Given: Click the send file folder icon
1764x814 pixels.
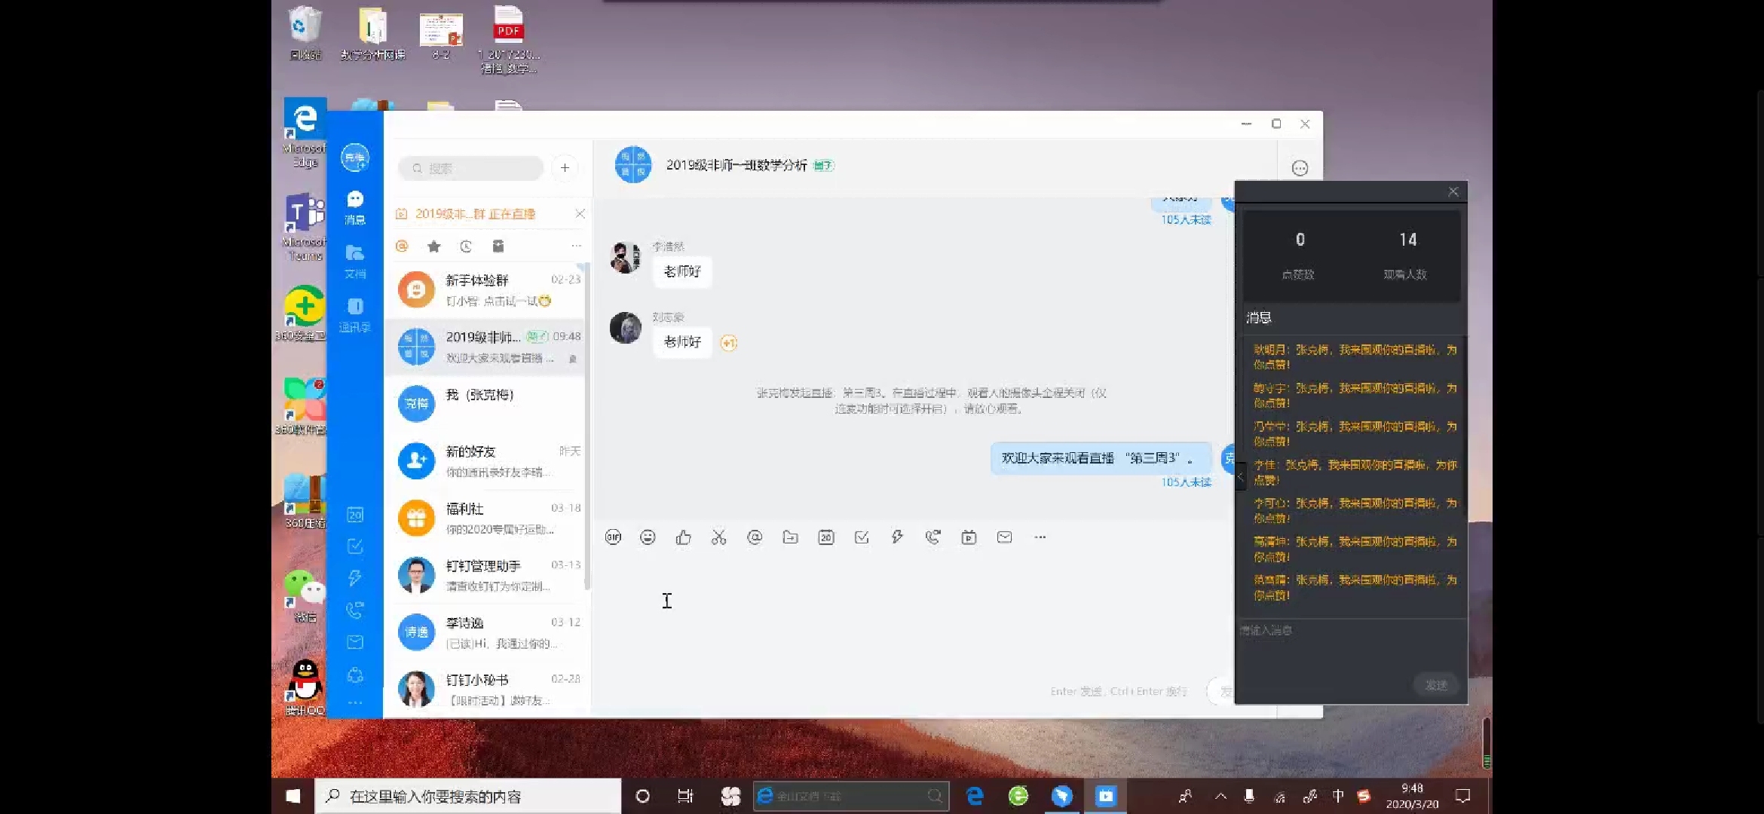Looking at the screenshot, I should point(790,537).
